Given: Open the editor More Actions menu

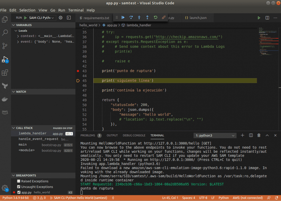Looking at the screenshot, I should 276,18.
